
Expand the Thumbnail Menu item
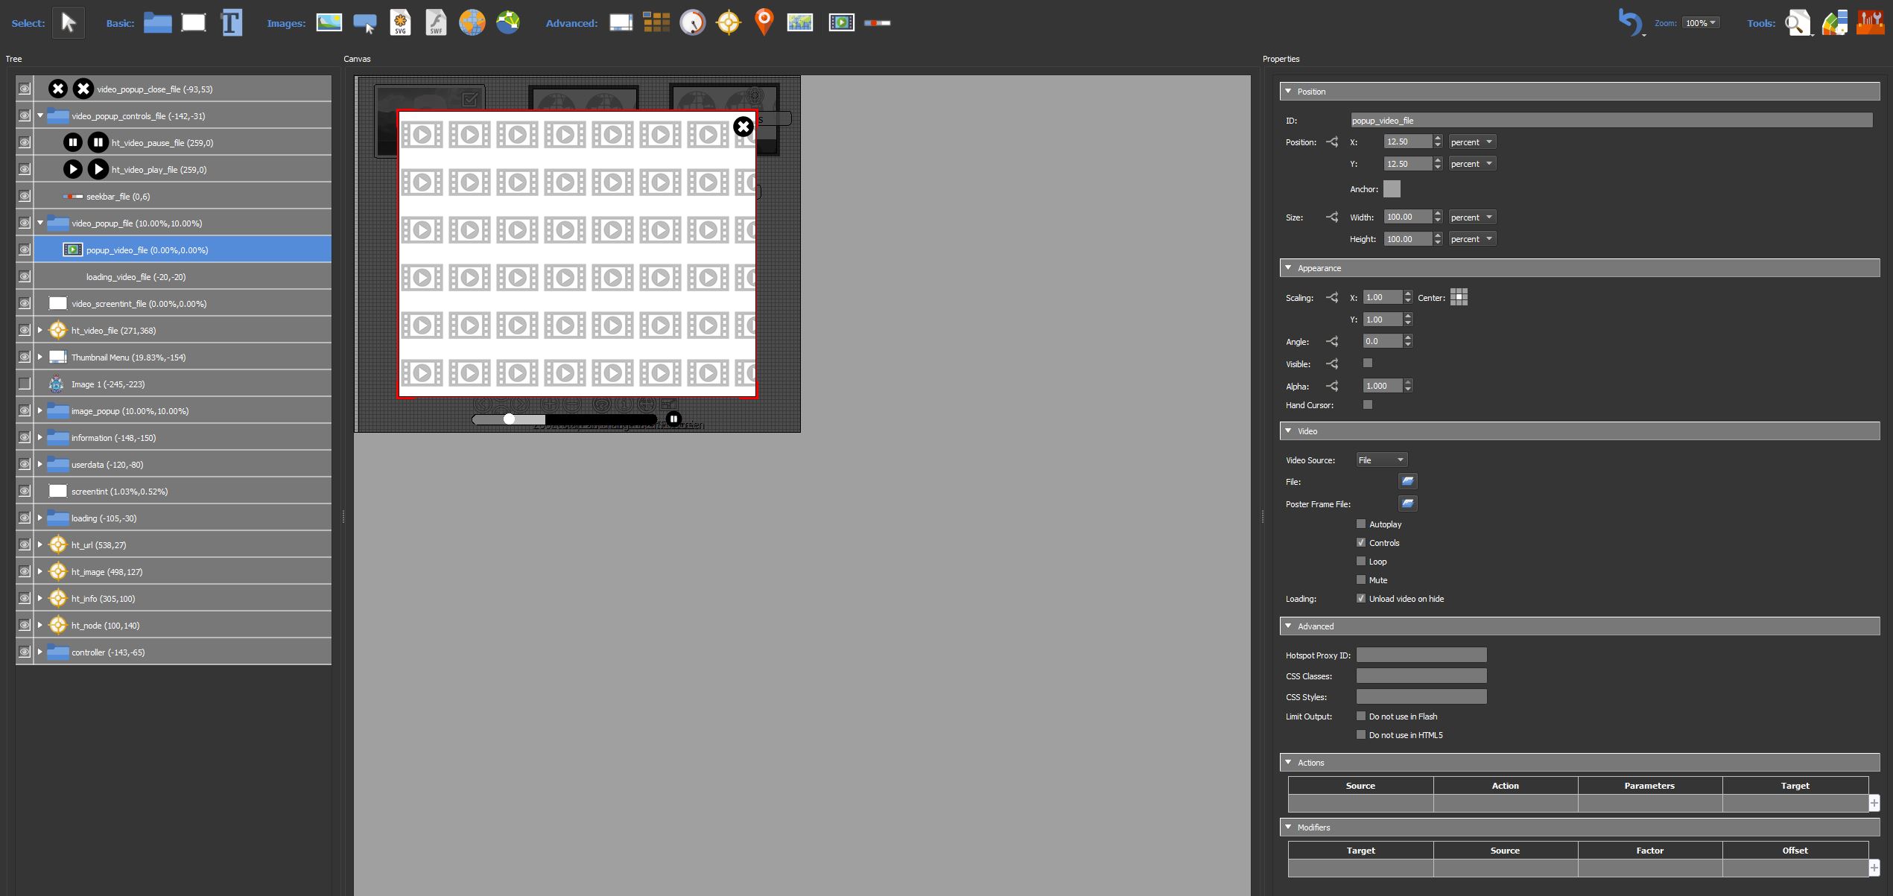pos(40,357)
